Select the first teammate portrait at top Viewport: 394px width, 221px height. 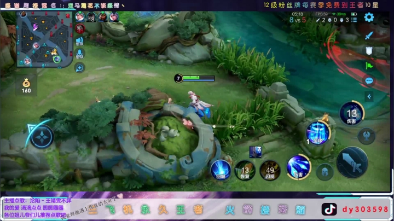point(80,17)
